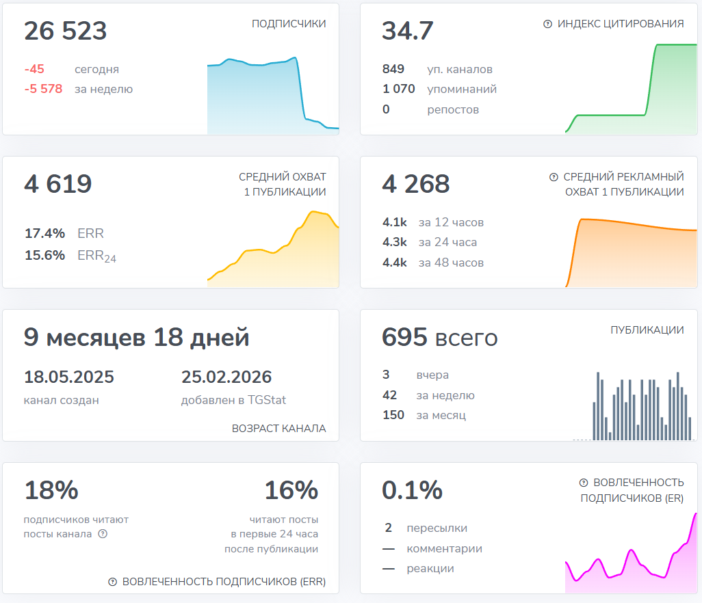Open the Подписчики card title
Viewport: 702px width, 603px height.
[x=289, y=24]
